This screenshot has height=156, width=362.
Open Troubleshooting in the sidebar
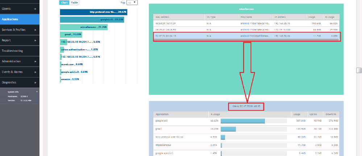tap(20, 51)
